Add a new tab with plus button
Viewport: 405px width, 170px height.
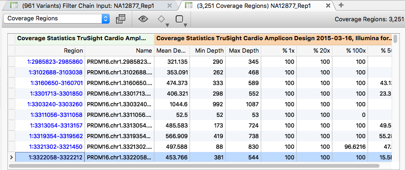point(341,5)
